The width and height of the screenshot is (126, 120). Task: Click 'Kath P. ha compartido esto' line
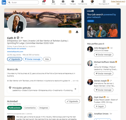[x=20, y=114]
